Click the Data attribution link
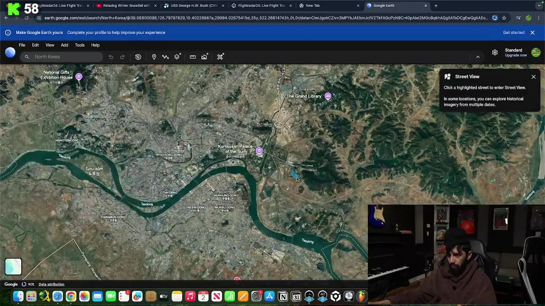Viewport: 545px width, 306px height. click(x=51, y=284)
